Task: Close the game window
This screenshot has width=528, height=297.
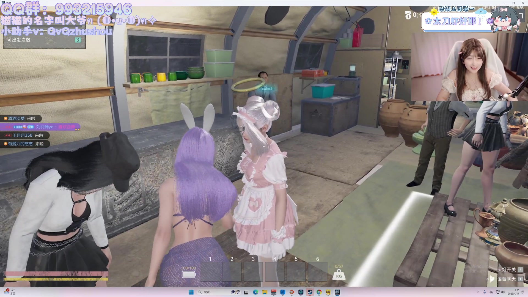Action: click(x=523, y=3)
